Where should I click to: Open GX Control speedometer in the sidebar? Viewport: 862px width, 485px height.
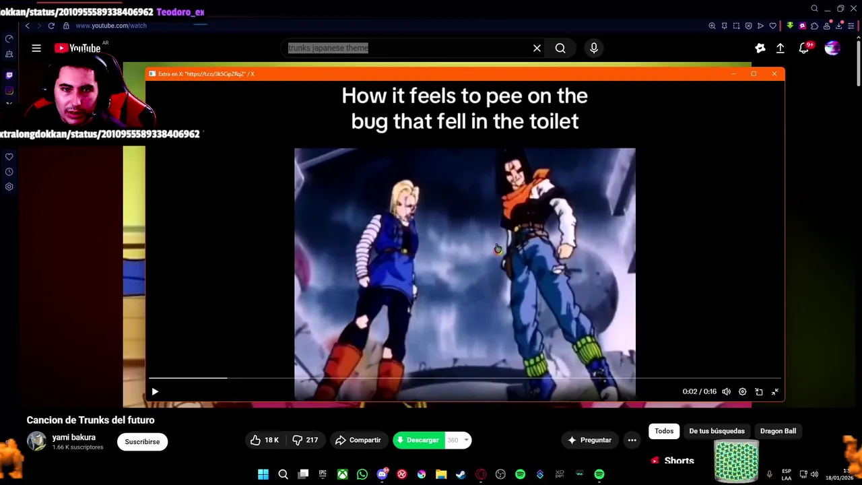click(9, 38)
